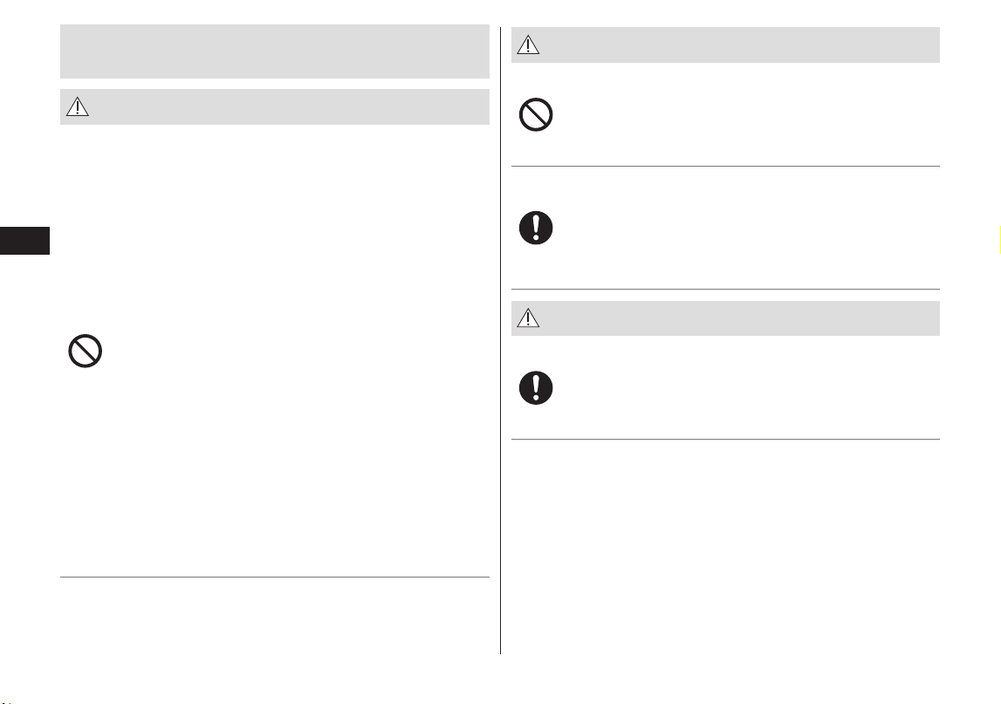Viewport: 1001px width, 704px height.
Task: Click the exclamation circle below the last warning bar
Action: coord(536,388)
